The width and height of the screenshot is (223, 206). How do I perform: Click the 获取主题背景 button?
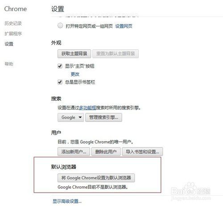click(x=74, y=54)
